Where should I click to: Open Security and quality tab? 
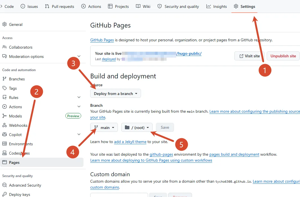[178, 6]
